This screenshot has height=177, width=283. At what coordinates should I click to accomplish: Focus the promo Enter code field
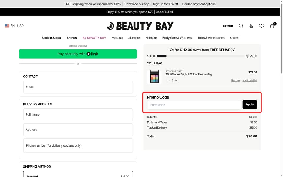(x=194, y=105)
